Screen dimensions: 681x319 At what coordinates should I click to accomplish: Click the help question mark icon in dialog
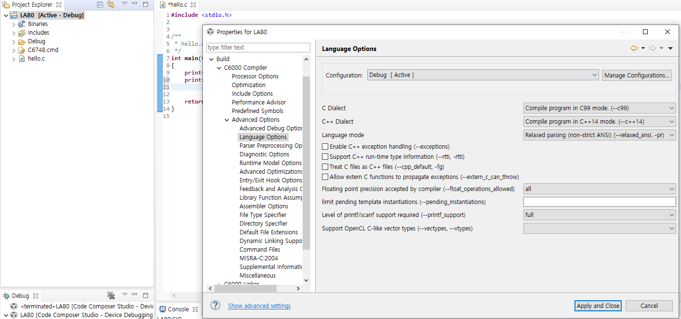pyautogui.click(x=215, y=306)
